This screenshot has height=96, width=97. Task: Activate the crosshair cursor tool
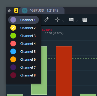(57, 20)
